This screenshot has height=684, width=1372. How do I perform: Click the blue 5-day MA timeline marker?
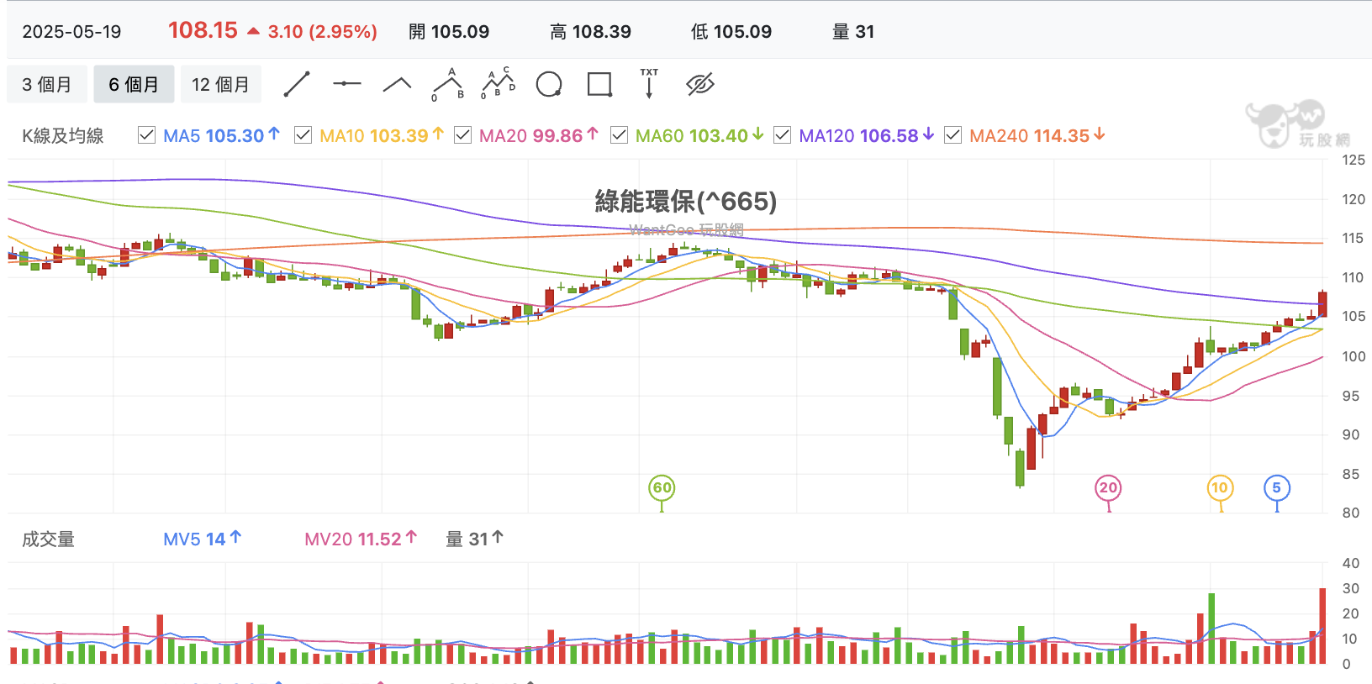pos(1277,487)
